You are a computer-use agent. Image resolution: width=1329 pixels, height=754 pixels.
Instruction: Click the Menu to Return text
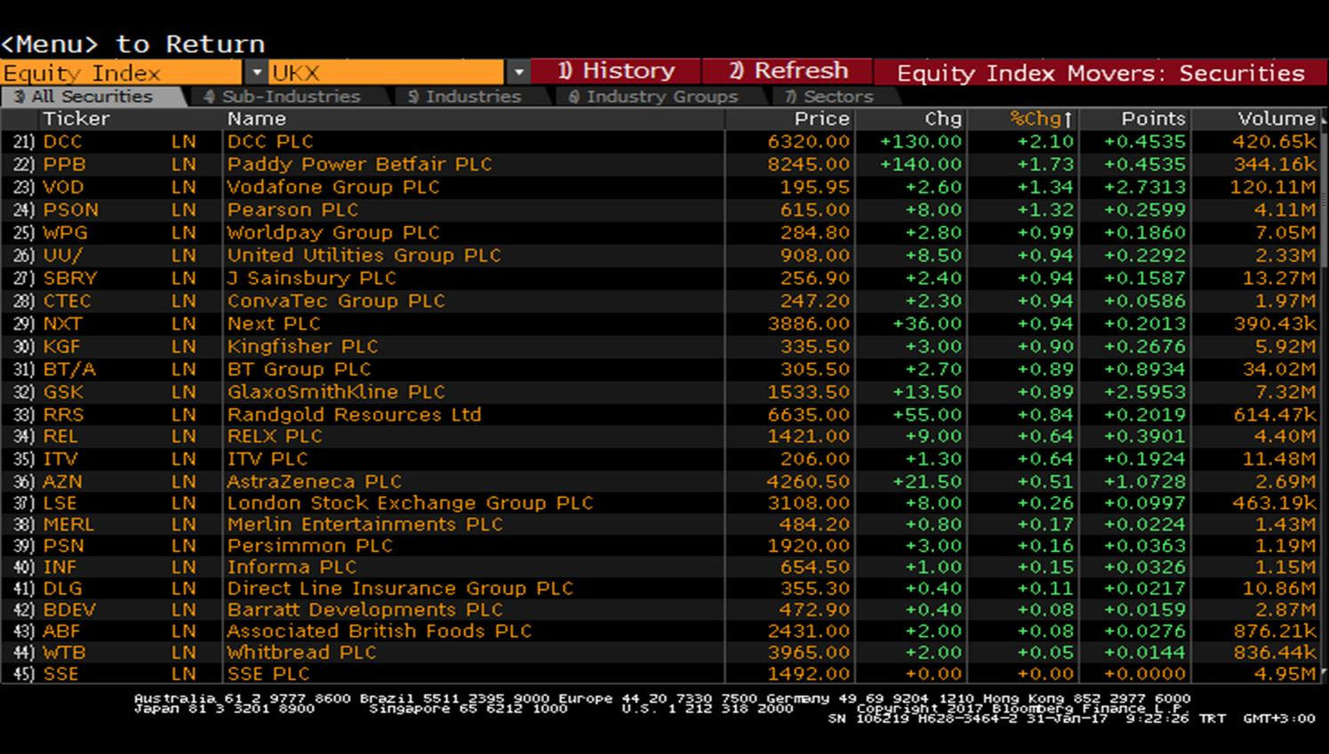tap(133, 44)
